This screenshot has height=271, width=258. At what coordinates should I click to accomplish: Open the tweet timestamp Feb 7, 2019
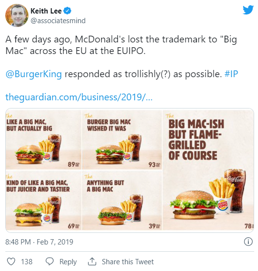point(39,242)
